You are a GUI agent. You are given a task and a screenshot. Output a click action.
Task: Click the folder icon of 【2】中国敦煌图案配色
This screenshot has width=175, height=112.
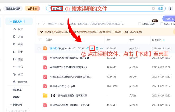45,96
